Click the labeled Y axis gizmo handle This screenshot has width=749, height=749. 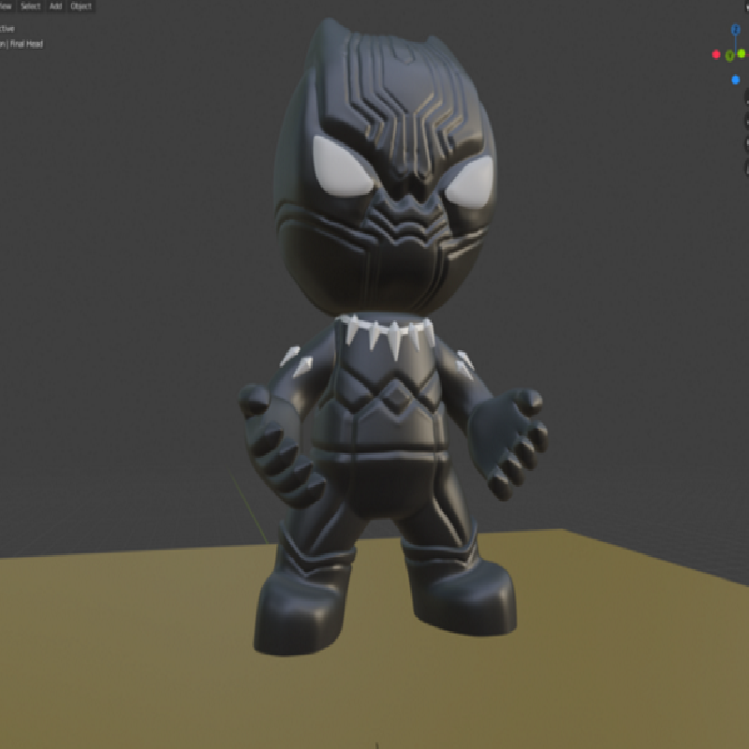730,56
